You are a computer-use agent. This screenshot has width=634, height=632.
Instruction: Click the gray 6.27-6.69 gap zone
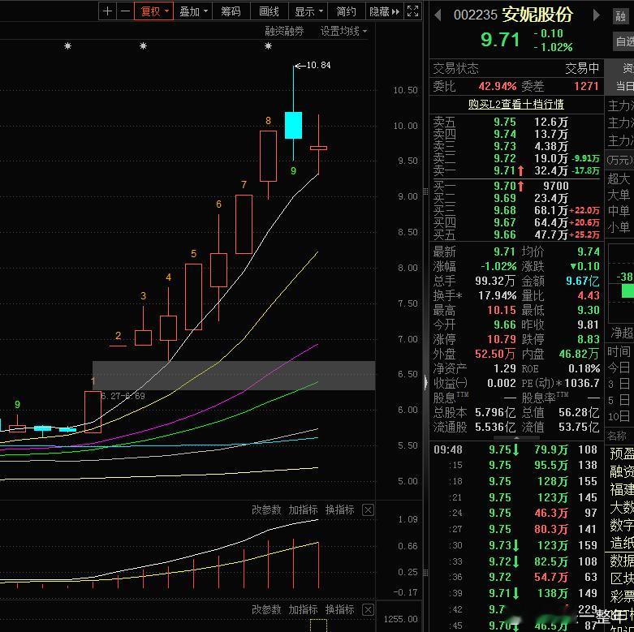234,376
